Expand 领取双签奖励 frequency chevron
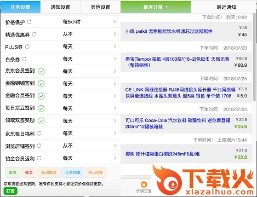 [115, 121]
